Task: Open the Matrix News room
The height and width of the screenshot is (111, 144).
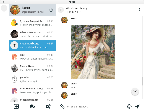Action: point(32,68)
